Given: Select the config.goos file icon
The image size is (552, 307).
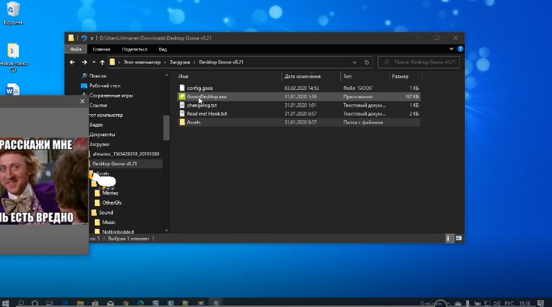Looking at the screenshot, I should click(182, 88).
